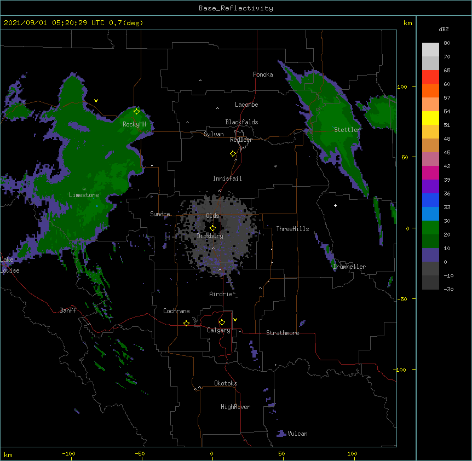The image size is (472, 461).
Task: Pick the magenta 42-39 dBZ legend swatch
Action: pos(430,173)
